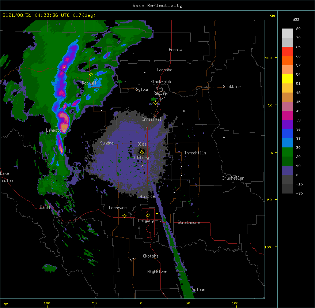Click the yellow diamond marker south of RedDeer
Viewport: 315px width, 308px height.
pos(156,103)
